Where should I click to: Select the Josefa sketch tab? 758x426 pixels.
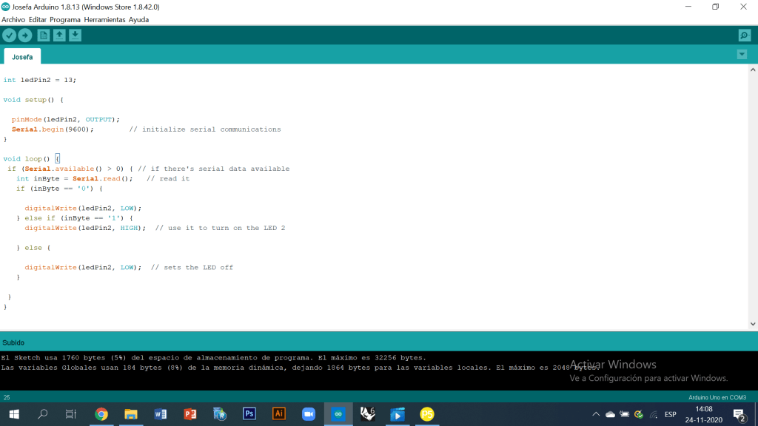[22, 57]
